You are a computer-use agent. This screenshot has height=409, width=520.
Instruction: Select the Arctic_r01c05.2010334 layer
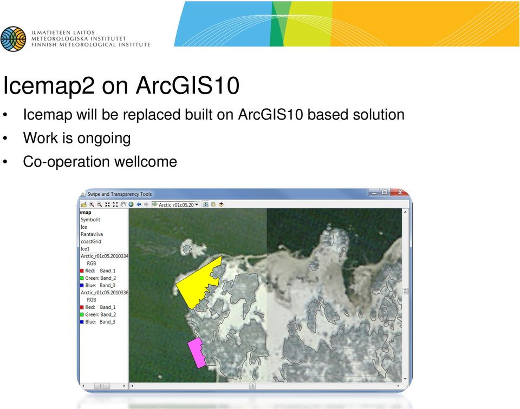(x=104, y=256)
